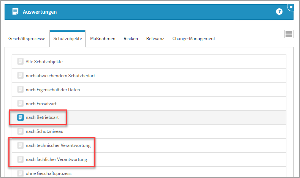This screenshot has width=300, height=178.
Task: Click the icon beside nach Schutzniveau
Action: (20, 131)
